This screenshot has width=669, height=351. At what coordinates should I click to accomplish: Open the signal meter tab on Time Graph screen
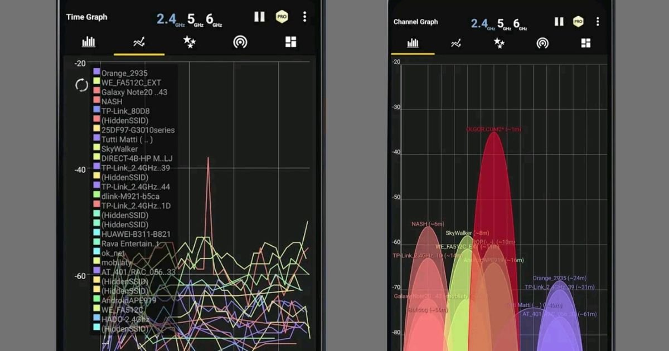pyautogui.click(x=240, y=42)
